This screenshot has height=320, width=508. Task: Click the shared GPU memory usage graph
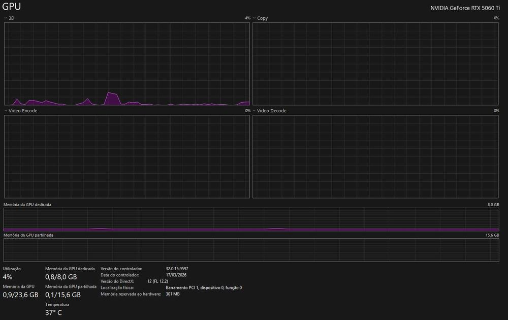[x=251, y=250]
